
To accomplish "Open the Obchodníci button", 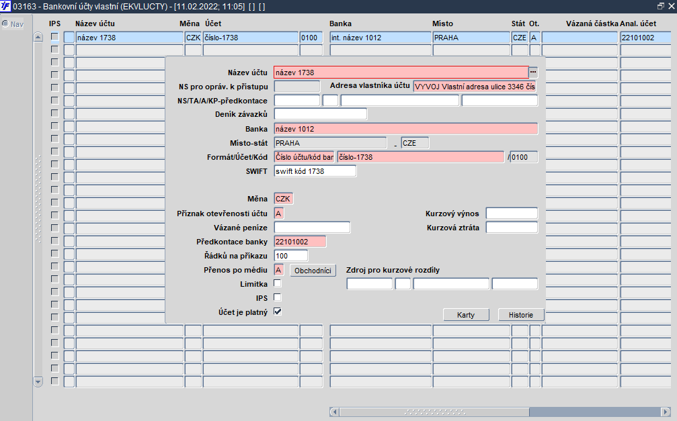I will (313, 271).
